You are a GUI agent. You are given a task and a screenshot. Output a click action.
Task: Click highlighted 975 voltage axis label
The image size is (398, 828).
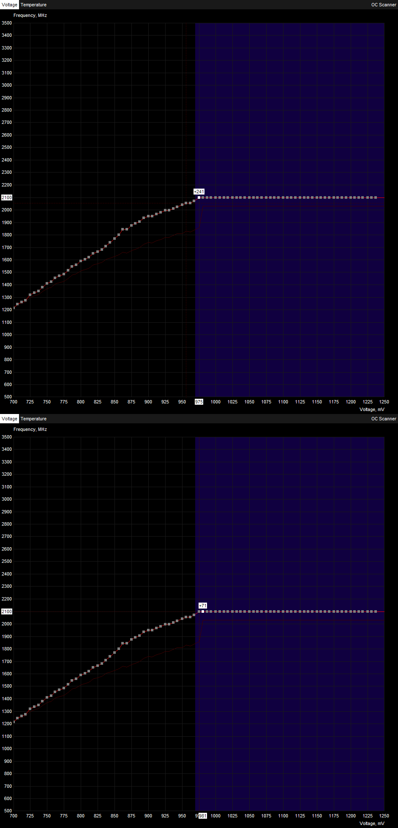pos(199,402)
